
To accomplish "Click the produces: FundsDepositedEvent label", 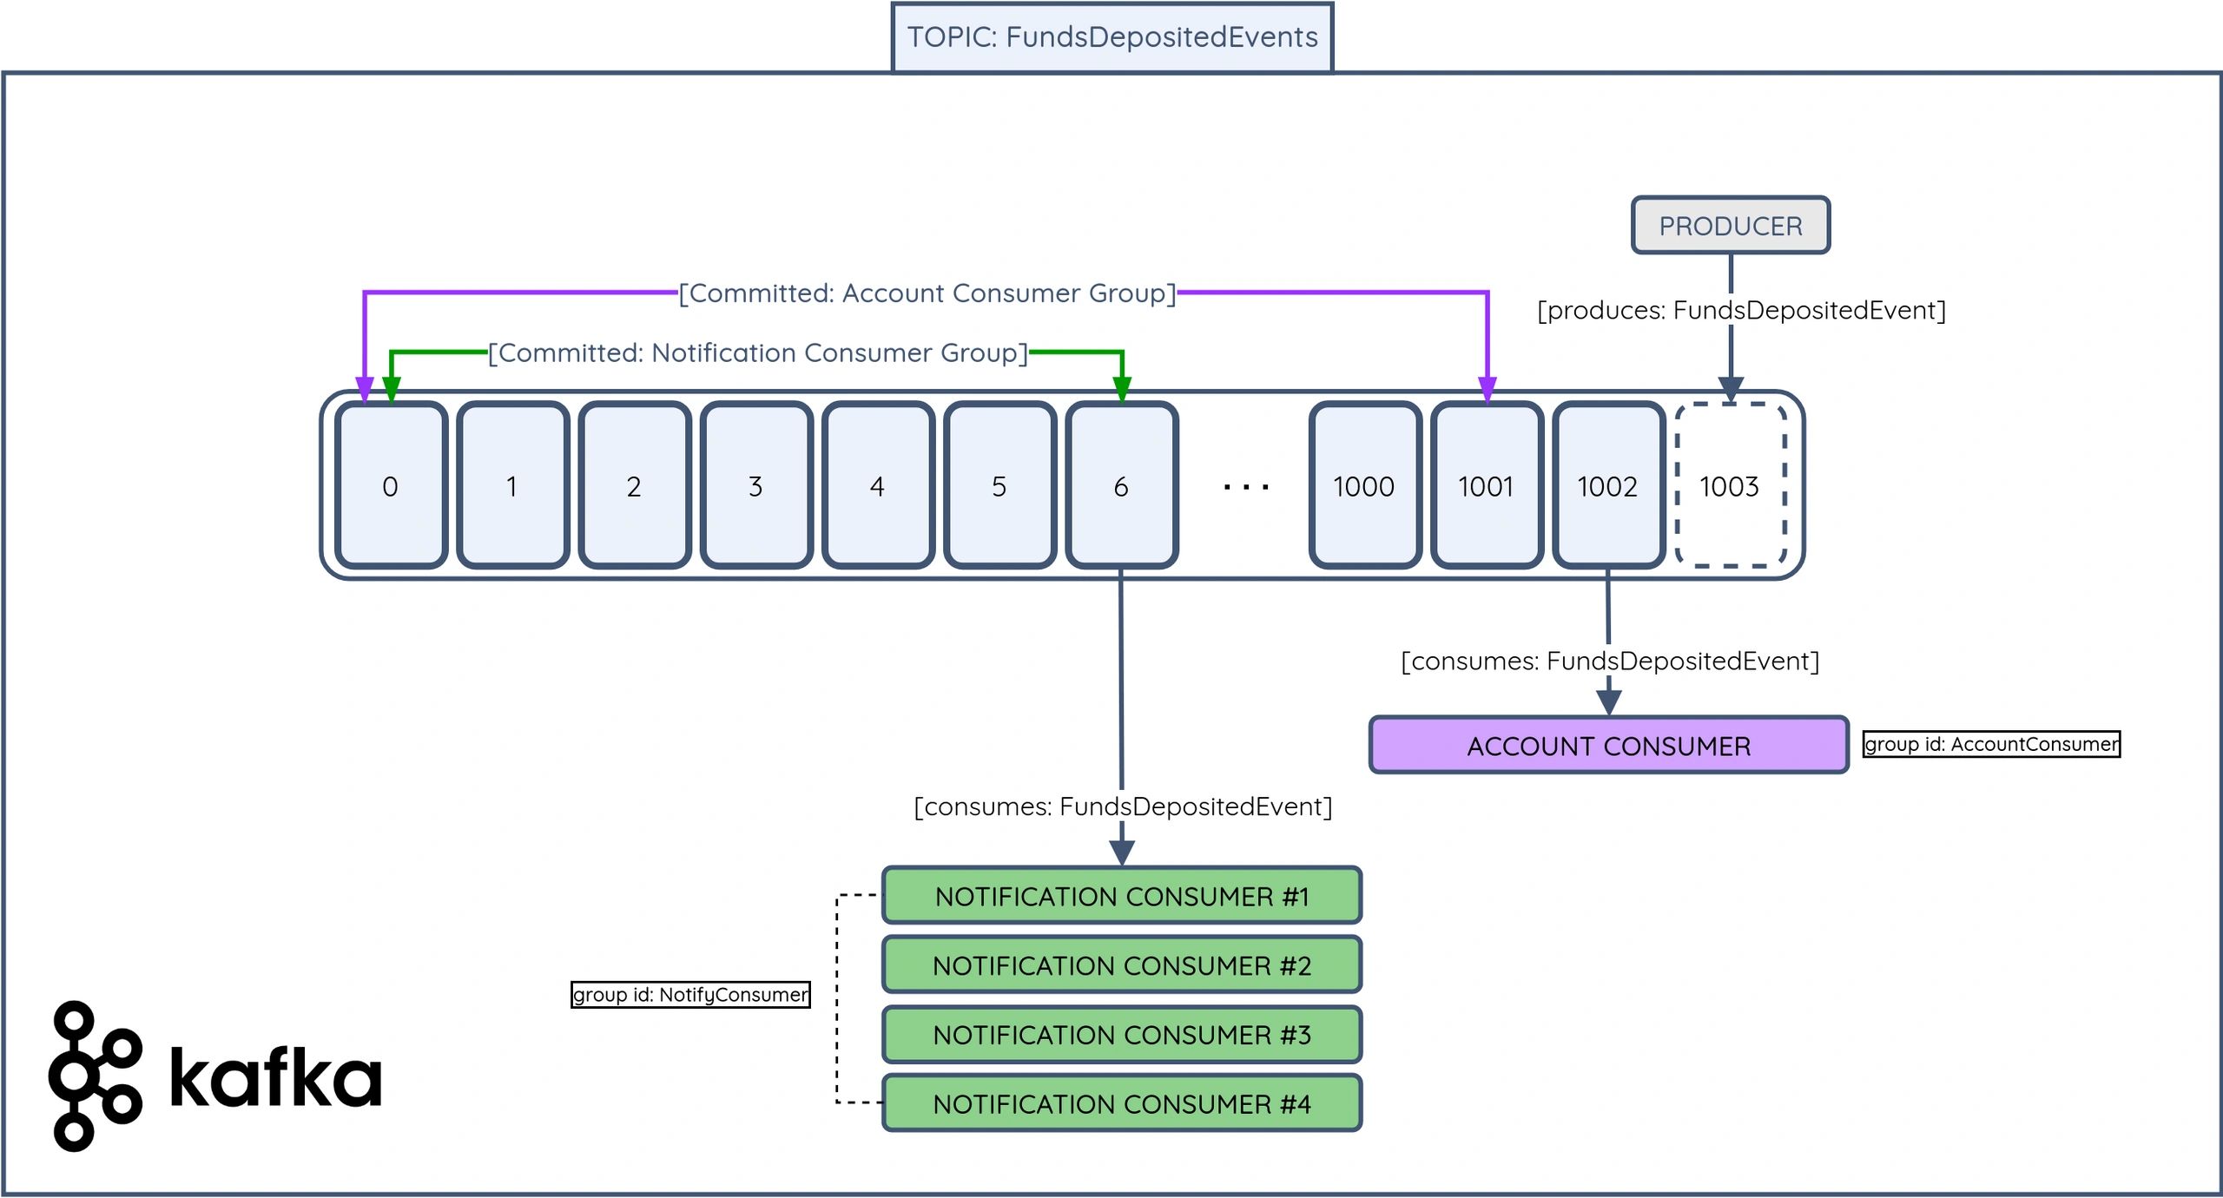I will point(1741,311).
